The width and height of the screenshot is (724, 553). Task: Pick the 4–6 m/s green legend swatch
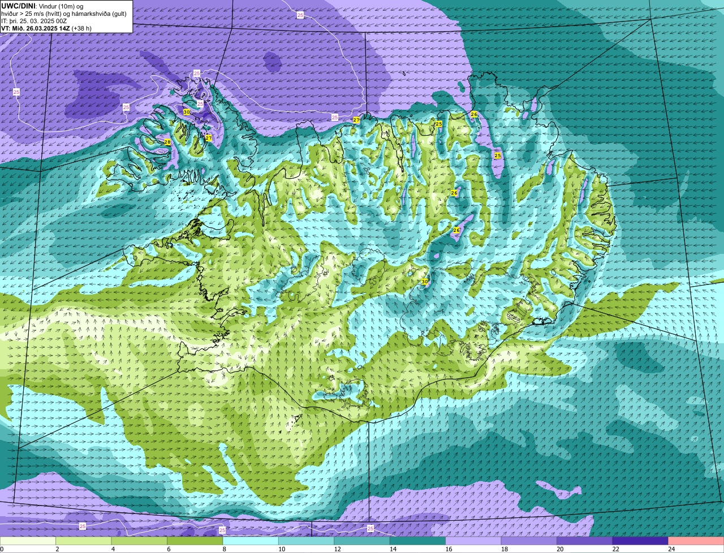[139, 541]
